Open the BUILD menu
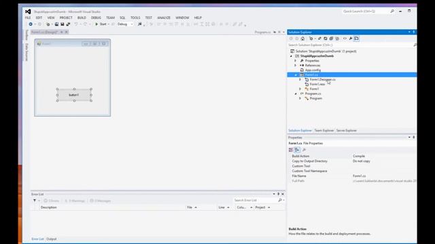The width and height of the screenshot is (435, 244). pyautogui.click(x=82, y=18)
